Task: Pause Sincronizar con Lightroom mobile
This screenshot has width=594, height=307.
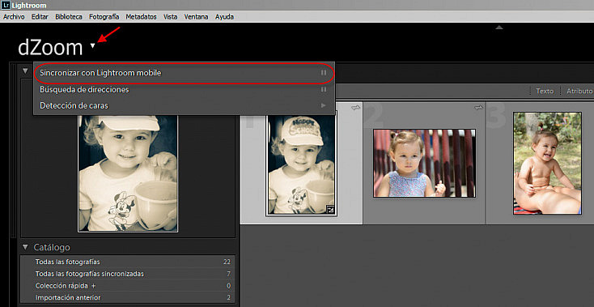Action: (324, 72)
